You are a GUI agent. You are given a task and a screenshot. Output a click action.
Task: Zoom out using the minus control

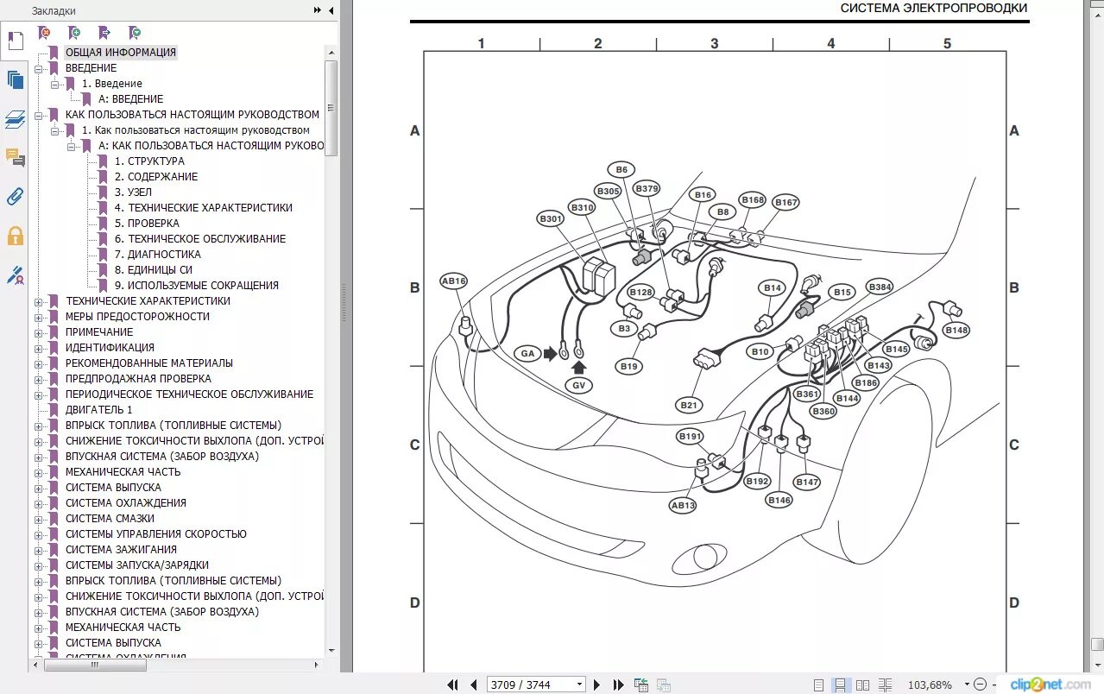point(981,685)
